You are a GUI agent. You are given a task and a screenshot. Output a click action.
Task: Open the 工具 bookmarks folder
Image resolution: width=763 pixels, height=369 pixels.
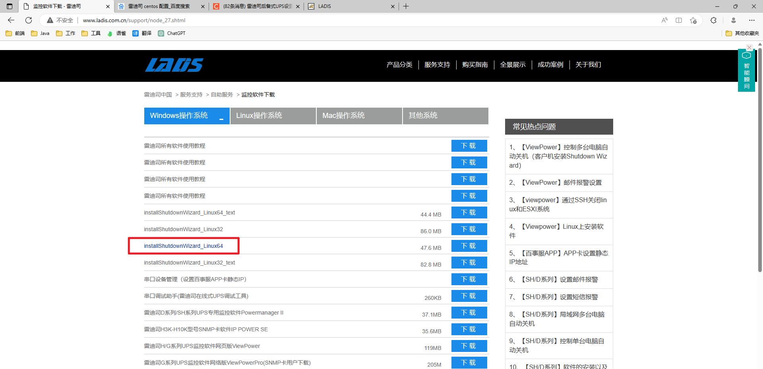tap(91, 33)
